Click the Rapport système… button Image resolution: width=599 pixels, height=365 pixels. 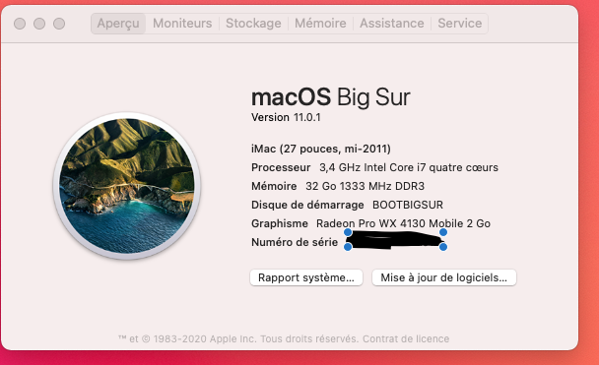pos(306,277)
